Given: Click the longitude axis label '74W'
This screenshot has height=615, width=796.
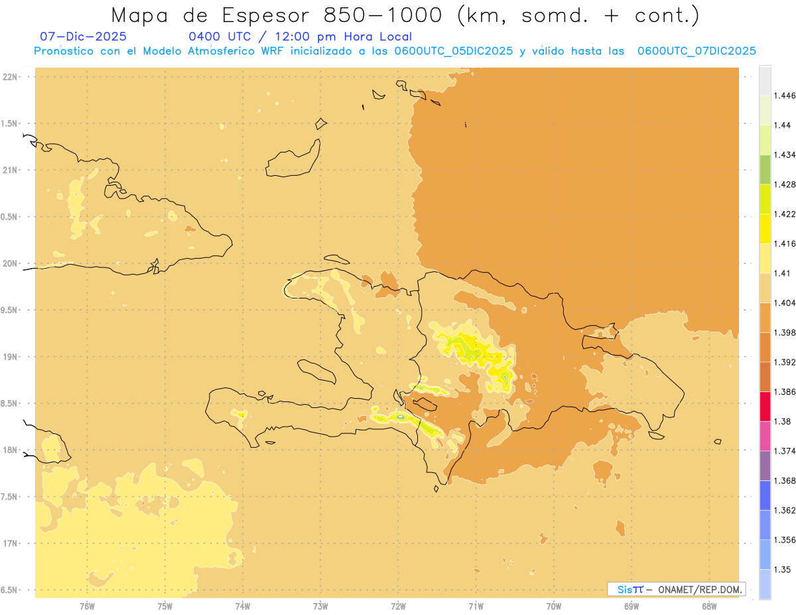Looking at the screenshot, I should (242, 606).
